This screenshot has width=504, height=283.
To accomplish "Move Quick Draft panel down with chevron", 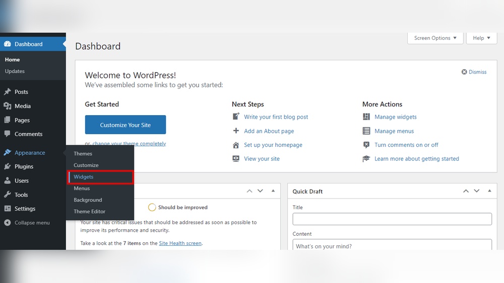I will 477,191.
